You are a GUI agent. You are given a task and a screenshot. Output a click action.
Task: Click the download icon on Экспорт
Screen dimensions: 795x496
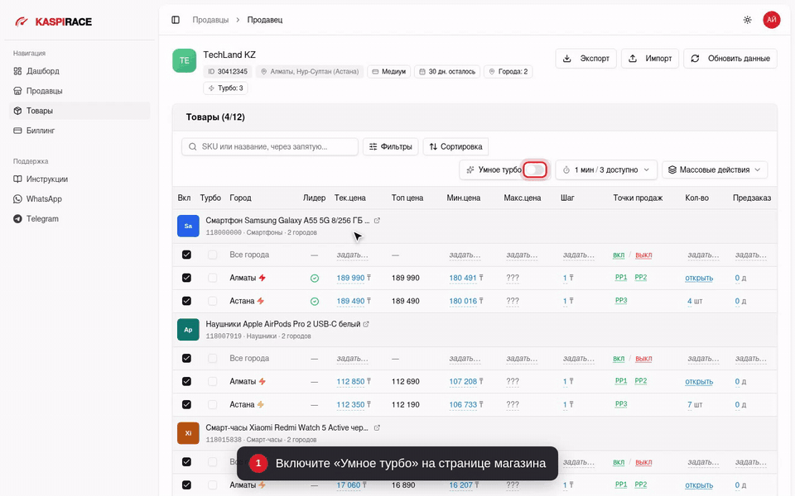pos(567,59)
